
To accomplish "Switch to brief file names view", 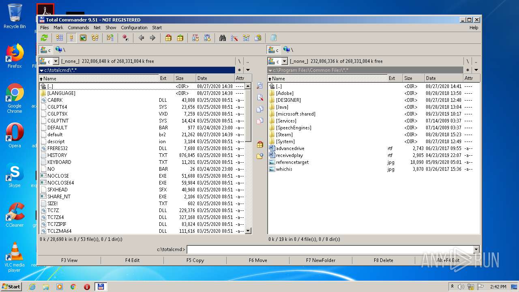I will (x=60, y=38).
